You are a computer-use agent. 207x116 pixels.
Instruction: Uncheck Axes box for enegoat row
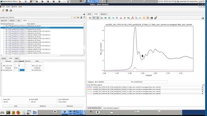click(x=15, y=68)
